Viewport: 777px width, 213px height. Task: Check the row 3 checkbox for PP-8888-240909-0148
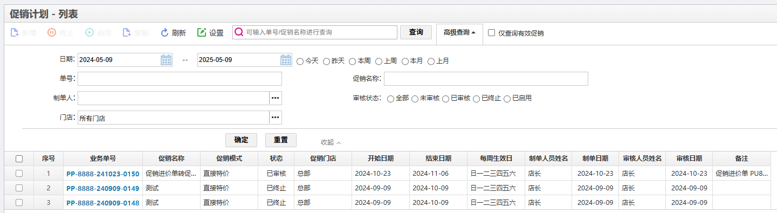(x=19, y=203)
